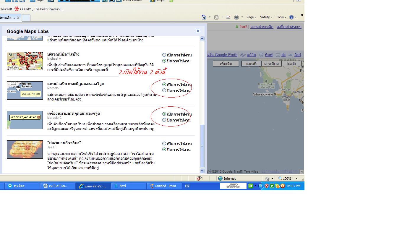Close the current browser tab

tap(18, 18)
